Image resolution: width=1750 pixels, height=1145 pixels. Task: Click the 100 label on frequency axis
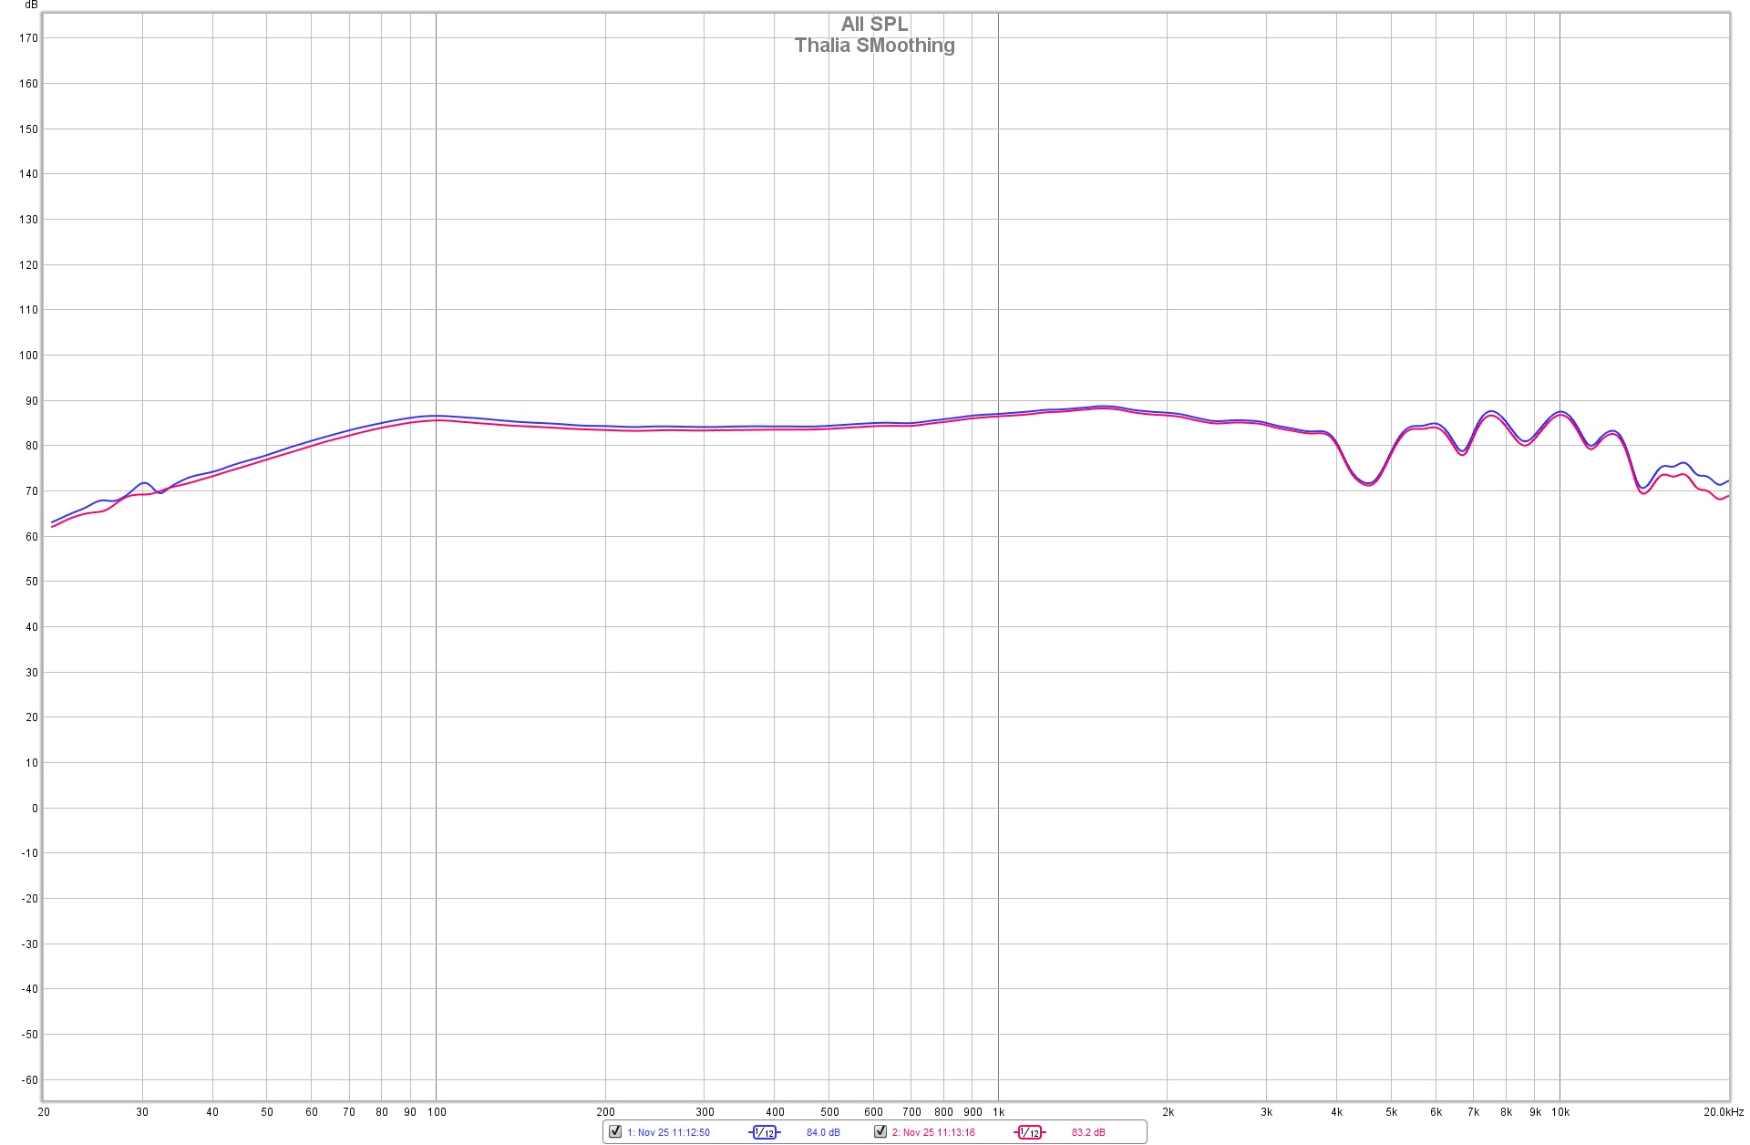pyautogui.click(x=437, y=1111)
